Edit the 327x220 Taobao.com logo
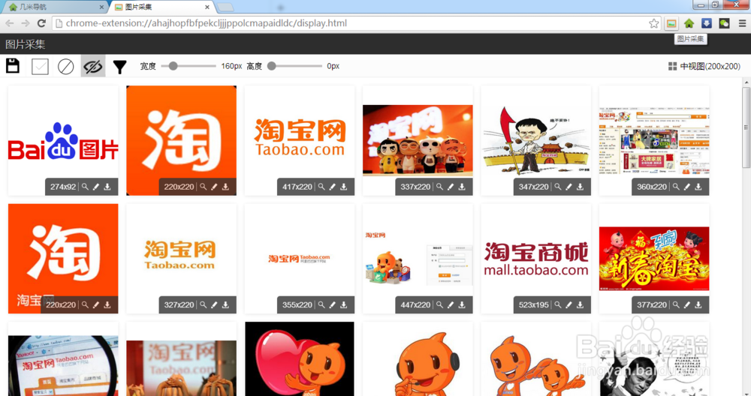The height and width of the screenshot is (396, 751). tap(214, 304)
